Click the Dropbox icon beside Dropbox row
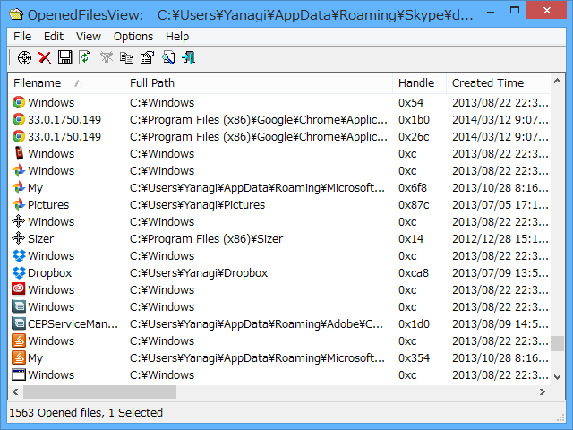This screenshot has height=430, width=573. pos(19,272)
